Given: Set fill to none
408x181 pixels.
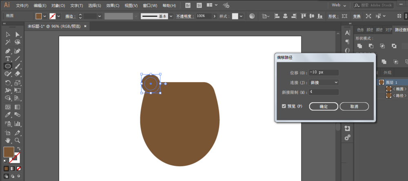Looking at the screenshot, I should [x=19, y=169].
